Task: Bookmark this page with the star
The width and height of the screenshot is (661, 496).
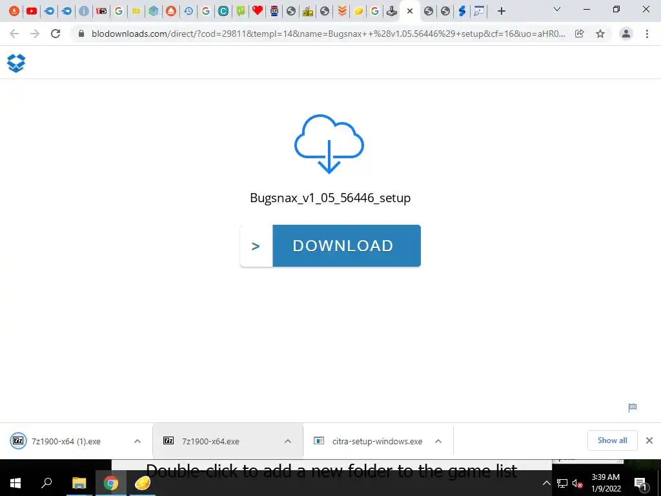Action: [600, 34]
